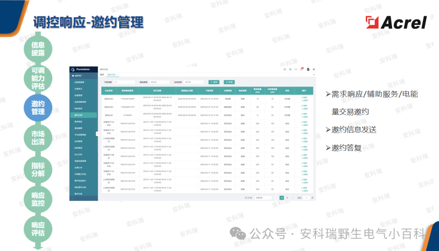This screenshot has height=251, width=439.
Task: Select the highlighted 邀约管理 step circle
Action: pos(38,108)
